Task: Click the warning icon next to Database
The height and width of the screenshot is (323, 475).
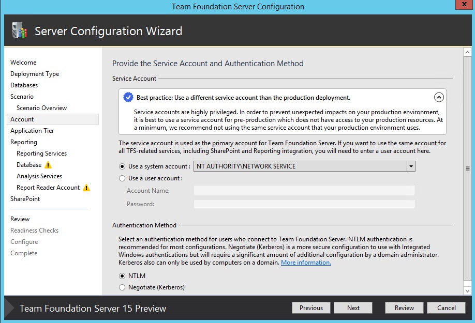Action: tap(48, 165)
